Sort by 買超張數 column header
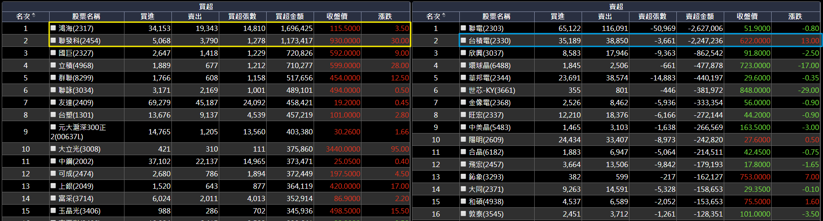This screenshot has width=823, height=221. pyautogui.click(x=242, y=16)
